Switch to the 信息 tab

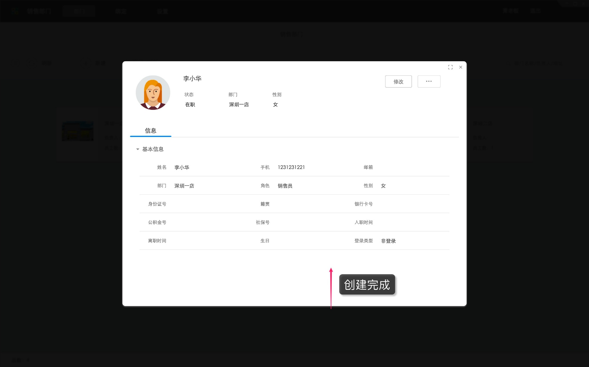tap(150, 130)
